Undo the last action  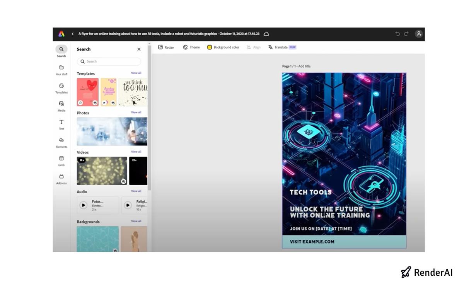[x=397, y=34]
